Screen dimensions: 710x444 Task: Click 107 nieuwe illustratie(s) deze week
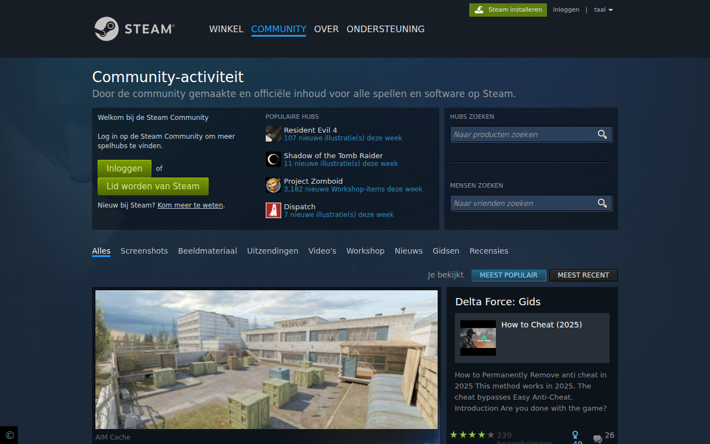coord(343,138)
